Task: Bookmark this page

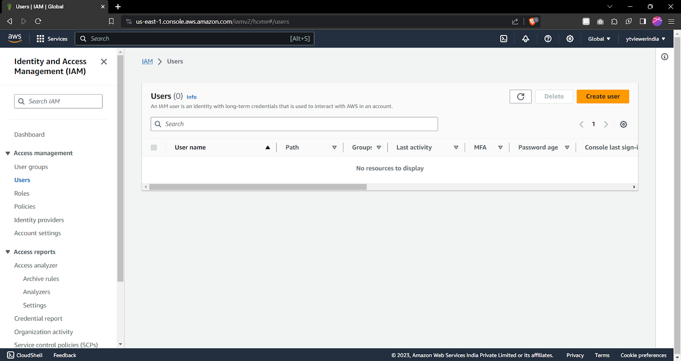Action: (x=111, y=21)
